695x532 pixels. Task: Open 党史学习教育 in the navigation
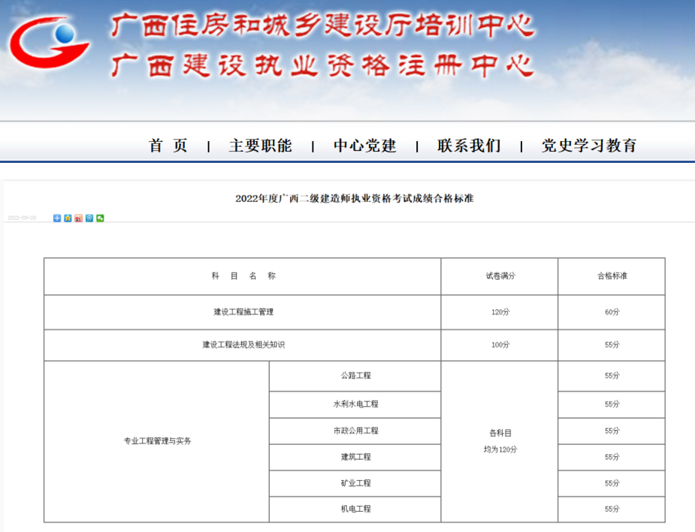click(589, 146)
